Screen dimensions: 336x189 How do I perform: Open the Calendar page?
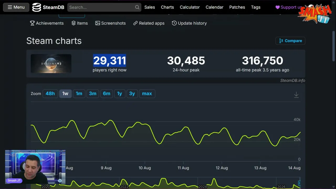pyautogui.click(x=214, y=7)
